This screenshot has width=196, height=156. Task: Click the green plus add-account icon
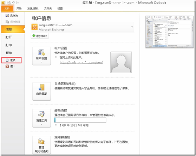coord(34,36)
